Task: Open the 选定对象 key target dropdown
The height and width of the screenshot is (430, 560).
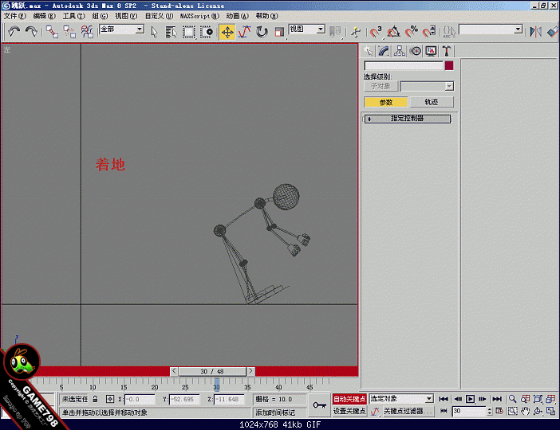Action: (401, 399)
